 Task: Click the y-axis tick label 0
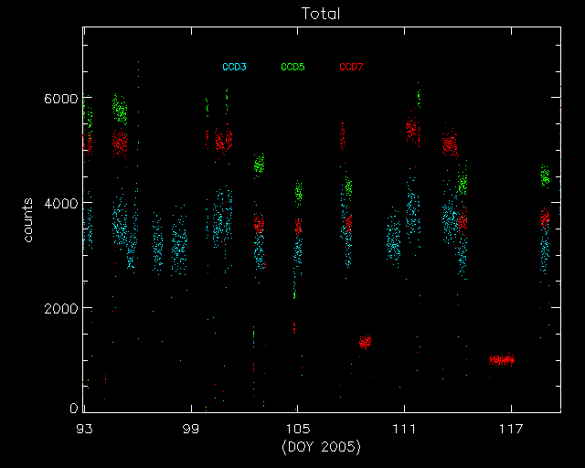pyautogui.click(x=75, y=409)
